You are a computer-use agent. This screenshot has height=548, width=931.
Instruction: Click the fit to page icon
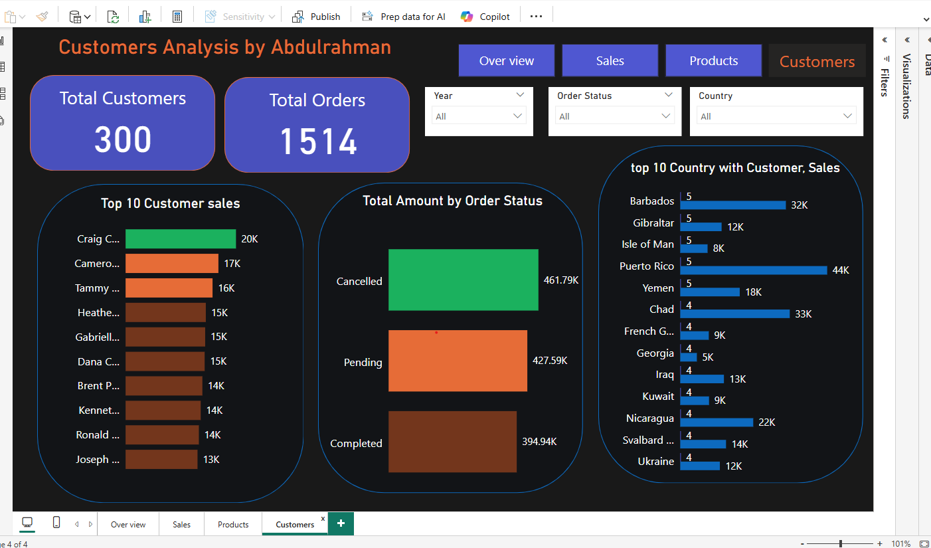coord(924,543)
